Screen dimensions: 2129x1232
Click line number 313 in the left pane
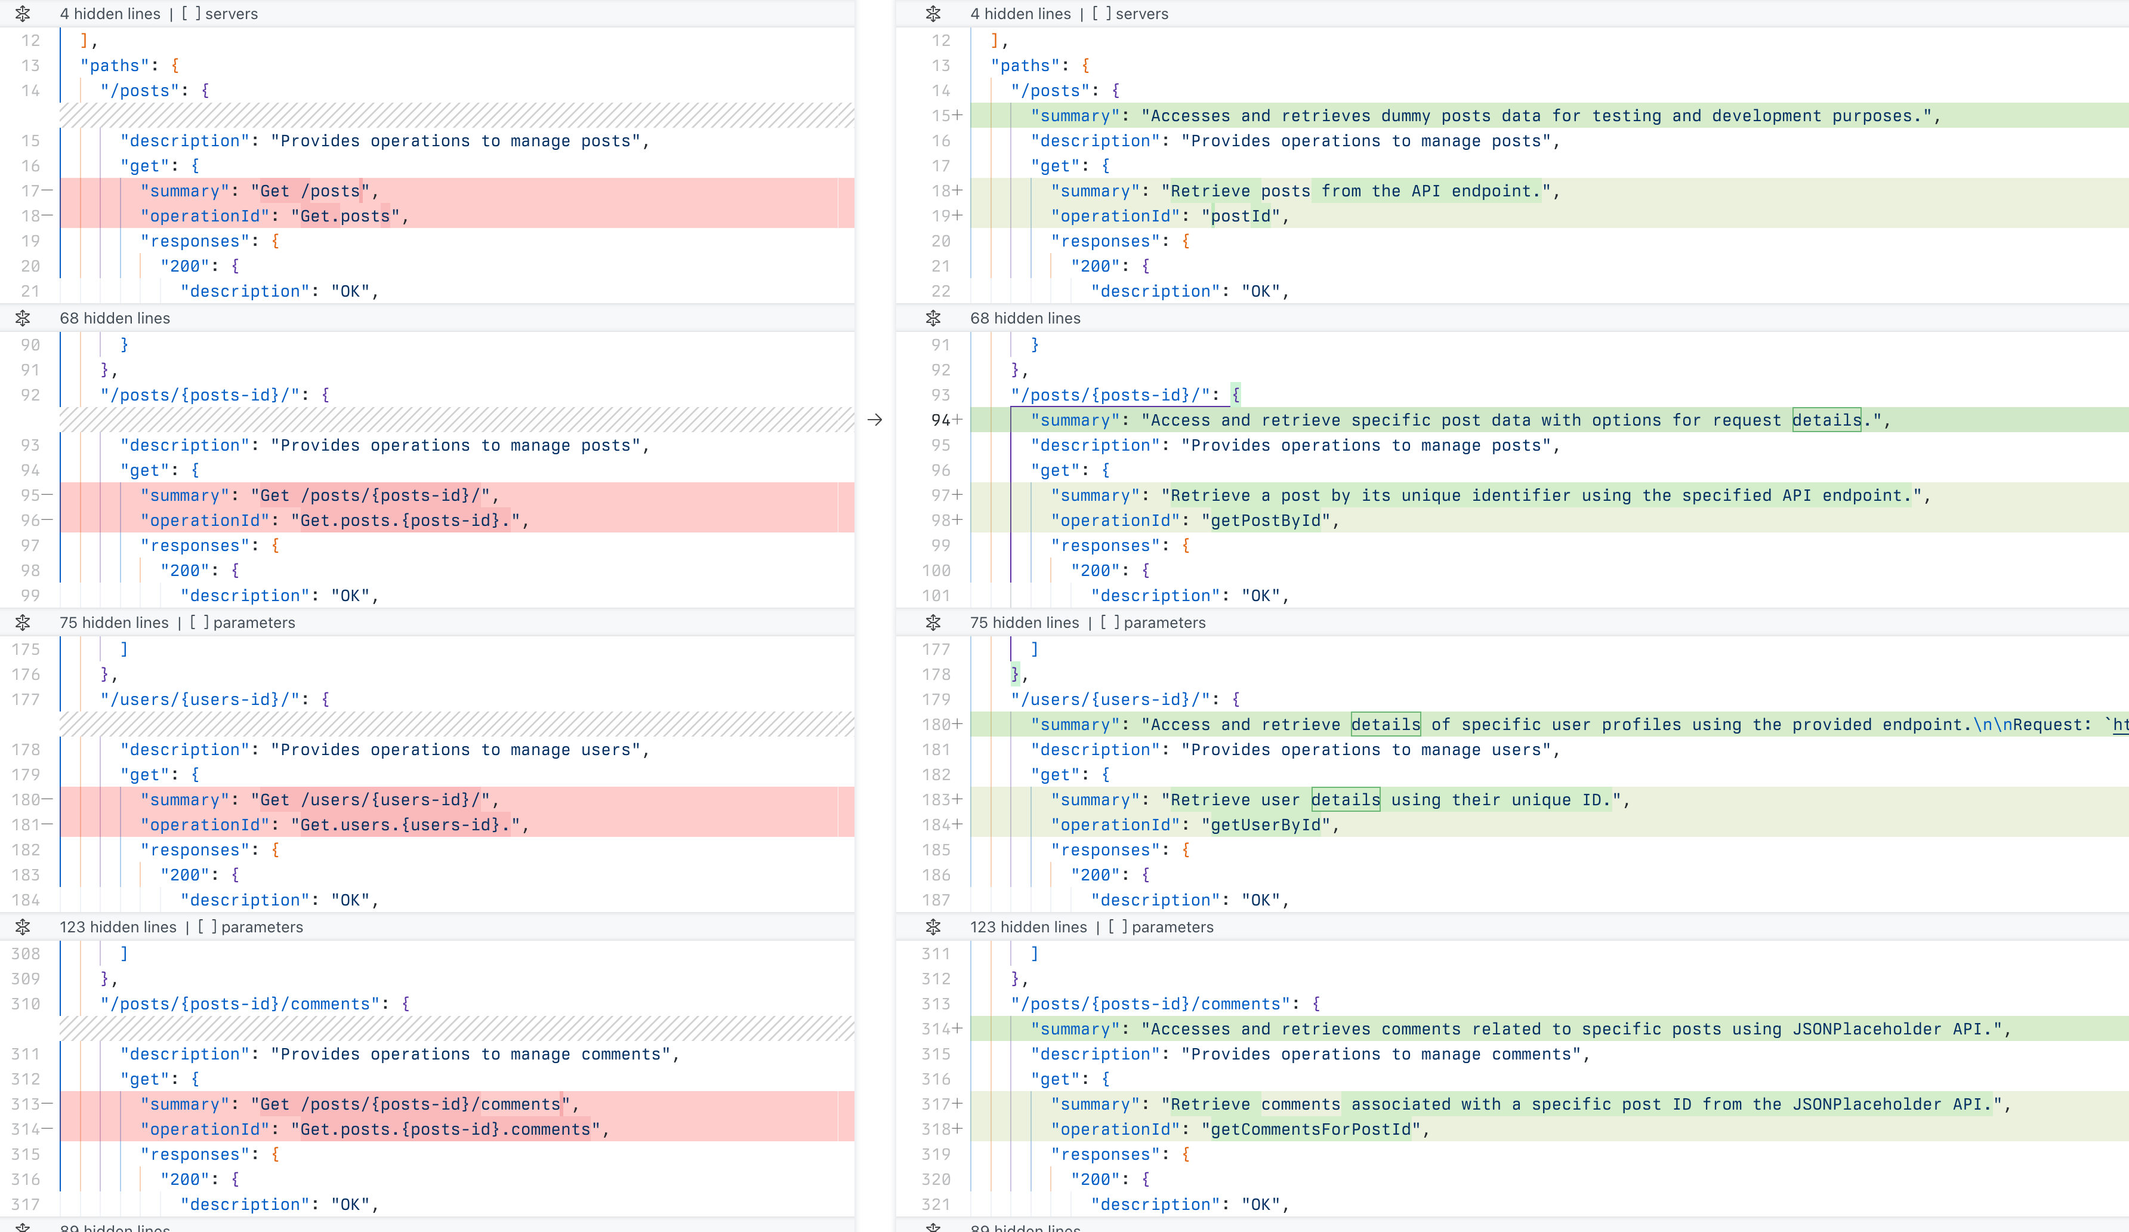click(26, 1104)
